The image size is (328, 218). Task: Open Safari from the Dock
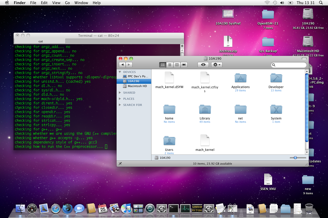coord(56,209)
